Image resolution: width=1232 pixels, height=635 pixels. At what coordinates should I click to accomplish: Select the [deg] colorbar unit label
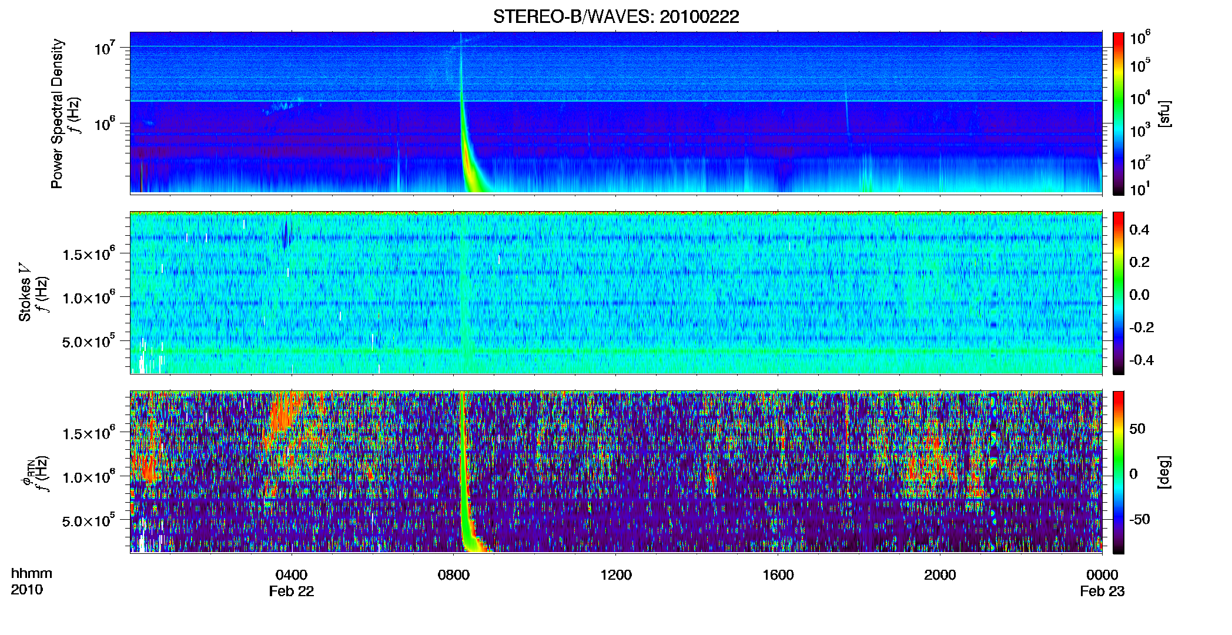1165,472
